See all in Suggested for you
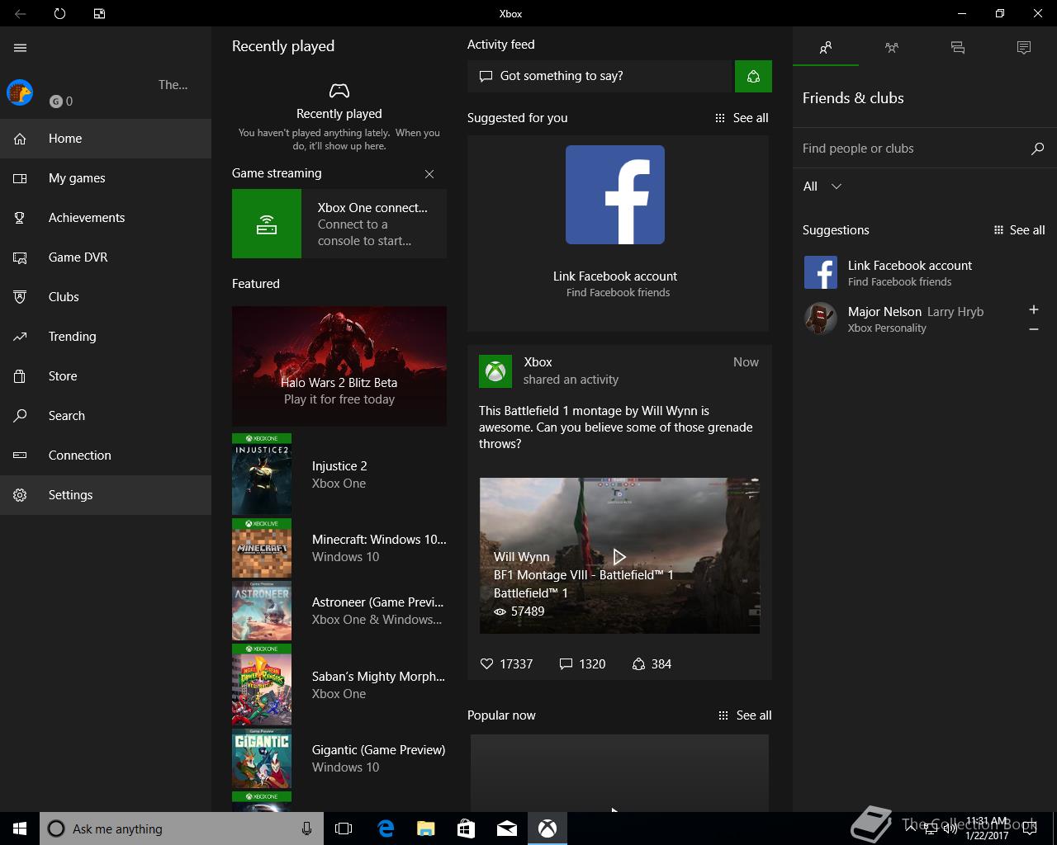The height and width of the screenshot is (845, 1057). (742, 118)
